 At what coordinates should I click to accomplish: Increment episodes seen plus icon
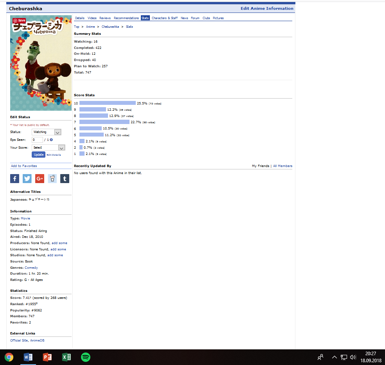click(x=51, y=140)
